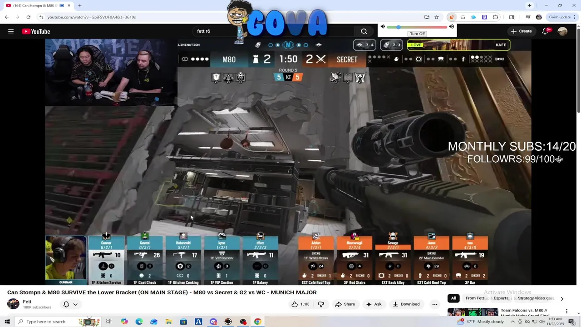Select the 'From Fett' filter chip
This screenshot has height=327, width=581.
click(x=475, y=298)
